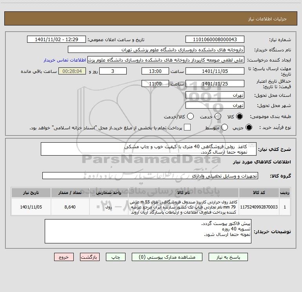The image size is (302, 292).
Task: Click the خروج exit button
Action: click(x=64, y=257)
